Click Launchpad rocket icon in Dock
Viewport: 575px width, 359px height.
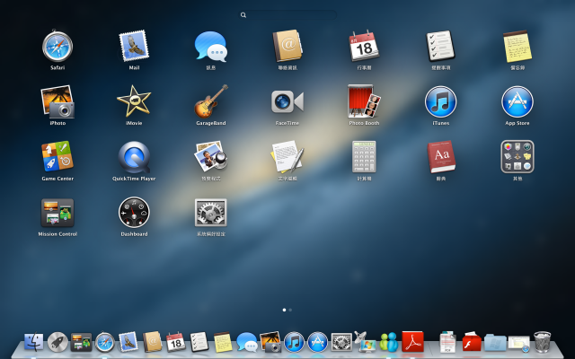57,342
